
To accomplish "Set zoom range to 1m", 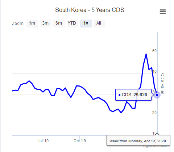I will click(x=32, y=24).
